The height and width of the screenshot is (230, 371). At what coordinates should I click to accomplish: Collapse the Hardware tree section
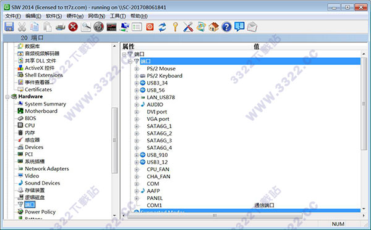tap(7, 97)
